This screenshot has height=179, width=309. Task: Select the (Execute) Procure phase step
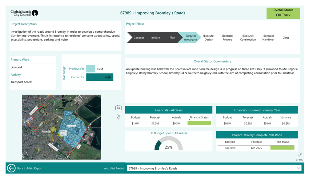[x=227, y=38]
